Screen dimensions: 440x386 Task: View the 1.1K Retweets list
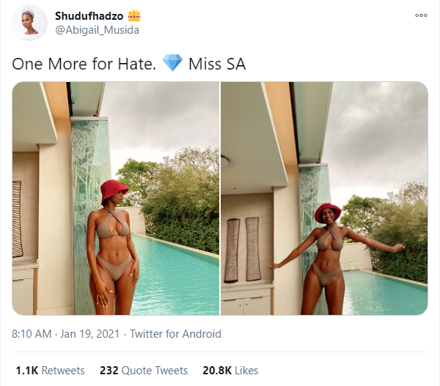[50, 371]
